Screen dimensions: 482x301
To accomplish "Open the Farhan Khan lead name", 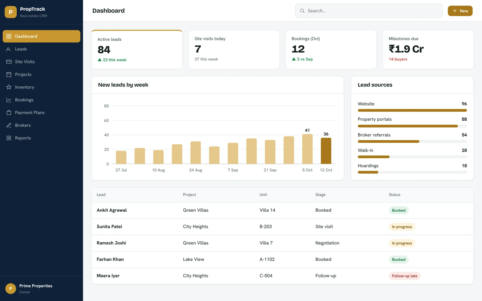I will (x=110, y=259).
